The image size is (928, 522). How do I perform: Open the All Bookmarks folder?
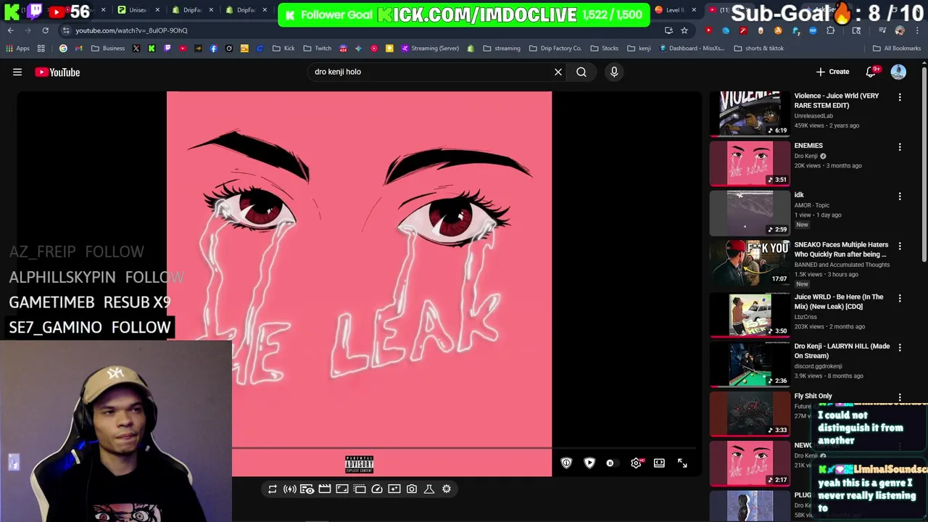(x=896, y=49)
